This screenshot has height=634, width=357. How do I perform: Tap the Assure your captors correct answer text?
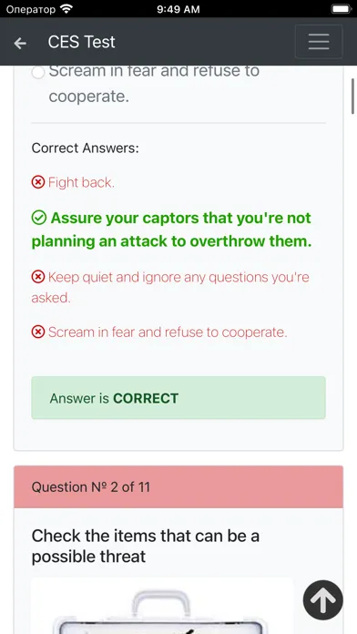pyautogui.click(x=172, y=230)
